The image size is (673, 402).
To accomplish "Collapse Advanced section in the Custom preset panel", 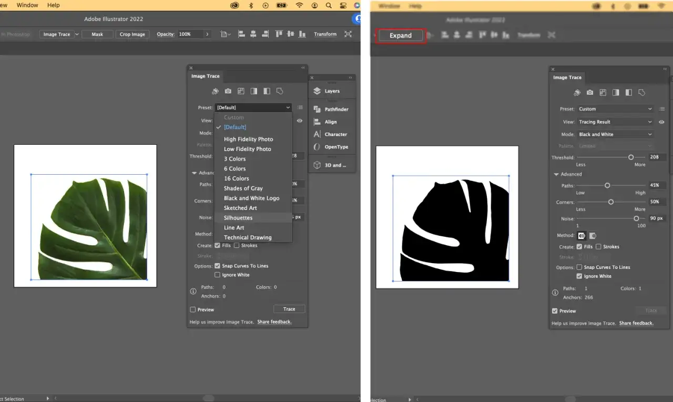I will [556, 174].
